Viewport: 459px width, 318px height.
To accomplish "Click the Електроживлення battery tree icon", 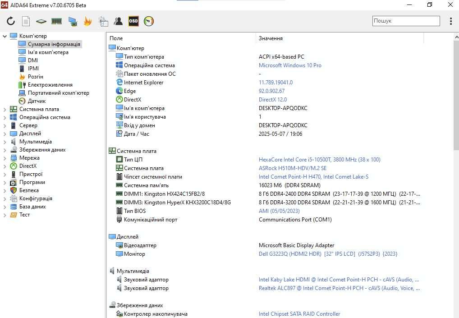I will click(x=22, y=85).
